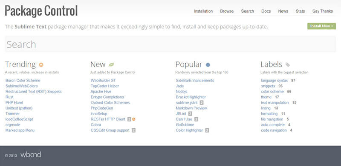The image size is (341, 166).
Task: Open the Rust package link
Action: coord(9,97)
